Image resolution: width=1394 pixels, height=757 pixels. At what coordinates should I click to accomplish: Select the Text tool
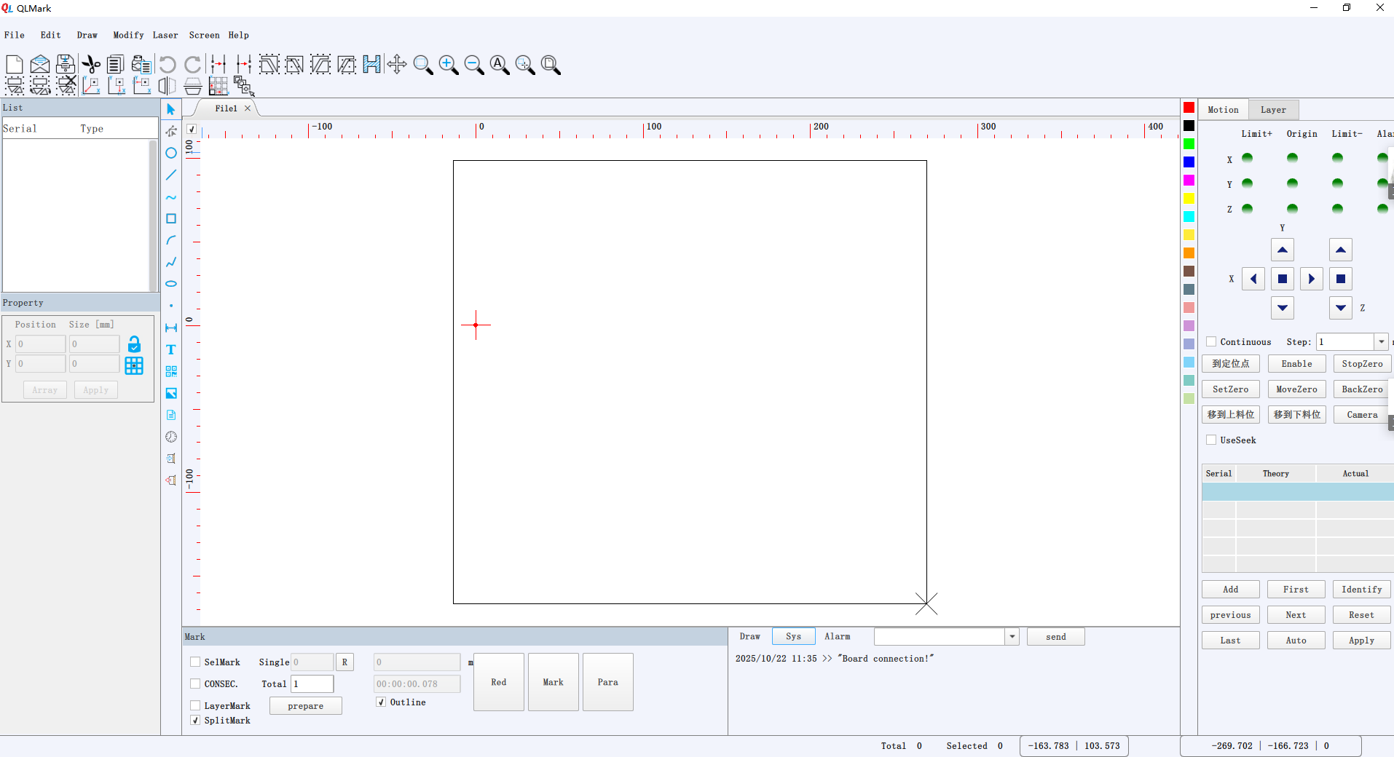tap(170, 350)
